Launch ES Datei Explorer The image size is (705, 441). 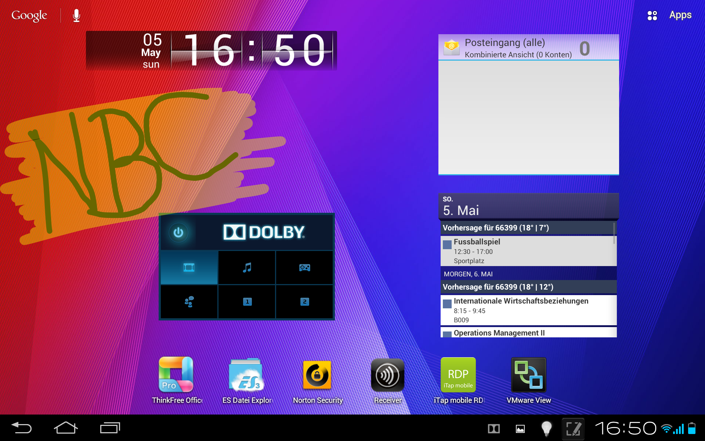click(x=247, y=375)
